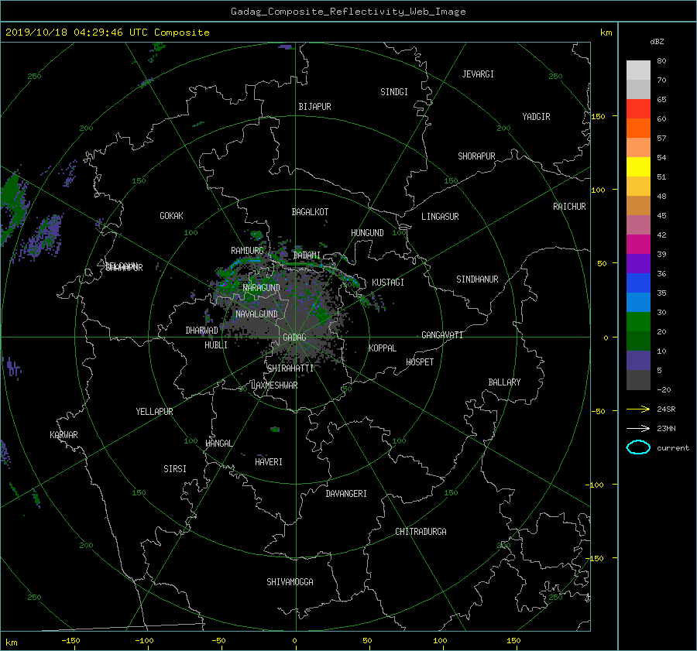Click the DHARWAD city label
The height and width of the screenshot is (651, 697).
(x=202, y=331)
